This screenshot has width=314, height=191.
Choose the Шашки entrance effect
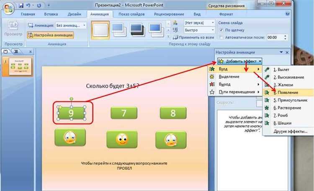click(288, 123)
